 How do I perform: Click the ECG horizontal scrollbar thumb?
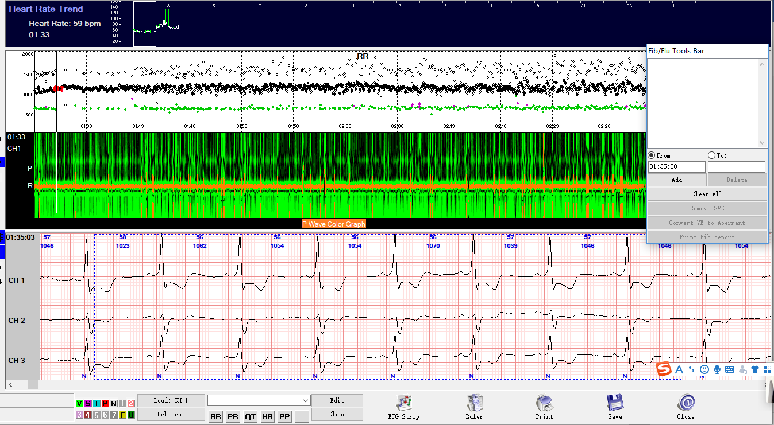tap(33, 384)
